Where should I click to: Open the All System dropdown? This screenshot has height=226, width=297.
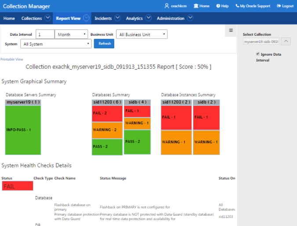pos(56,44)
